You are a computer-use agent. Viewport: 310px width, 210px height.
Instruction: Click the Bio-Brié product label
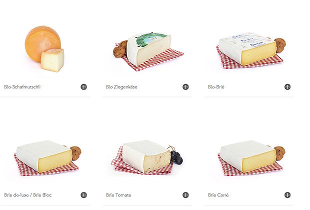tap(216, 87)
